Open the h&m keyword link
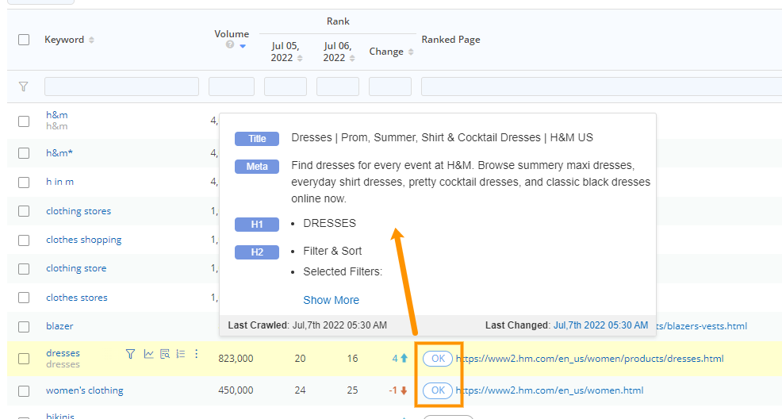The image size is (782, 419). (57, 115)
